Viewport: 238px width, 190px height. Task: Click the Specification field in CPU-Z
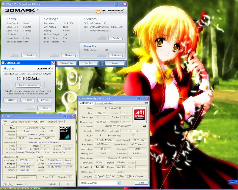[45, 142]
